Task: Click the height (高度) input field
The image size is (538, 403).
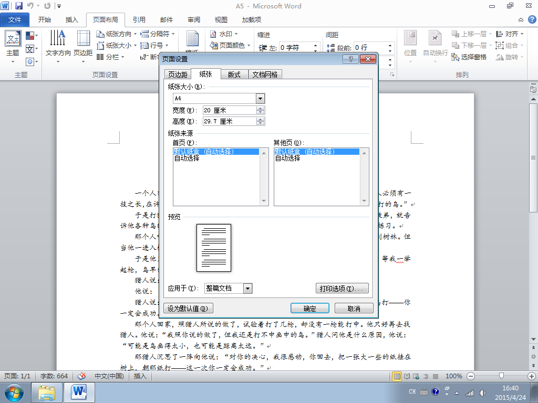Action: pyautogui.click(x=230, y=121)
